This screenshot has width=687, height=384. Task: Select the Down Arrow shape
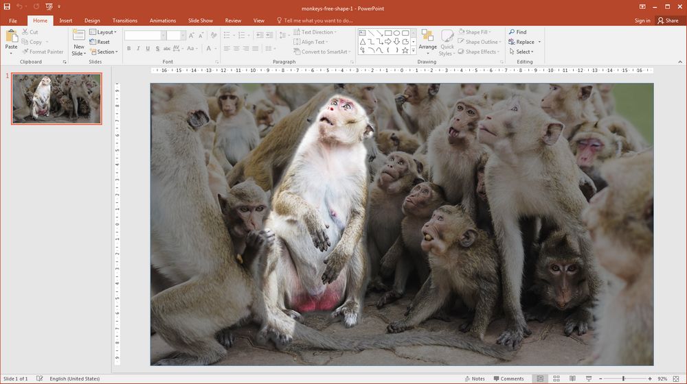click(396, 42)
